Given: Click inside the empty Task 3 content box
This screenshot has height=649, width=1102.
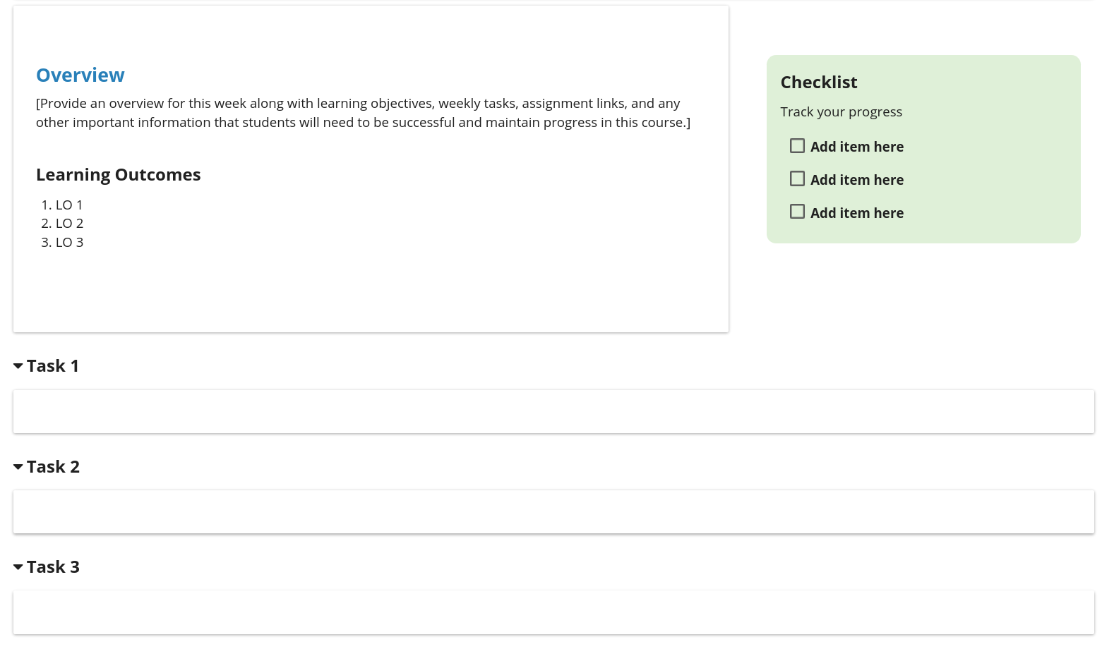Looking at the screenshot, I should [553, 612].
